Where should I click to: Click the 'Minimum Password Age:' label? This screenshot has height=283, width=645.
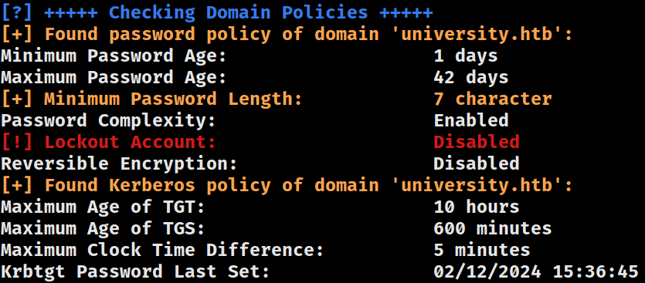coord(114,56)
